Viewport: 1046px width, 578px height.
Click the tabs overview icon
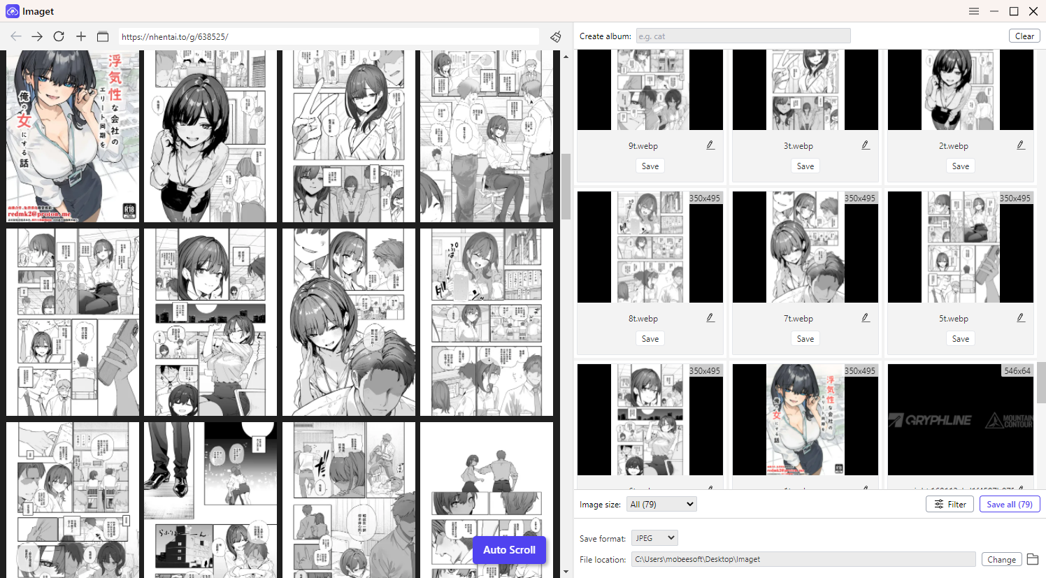(103, 36)
